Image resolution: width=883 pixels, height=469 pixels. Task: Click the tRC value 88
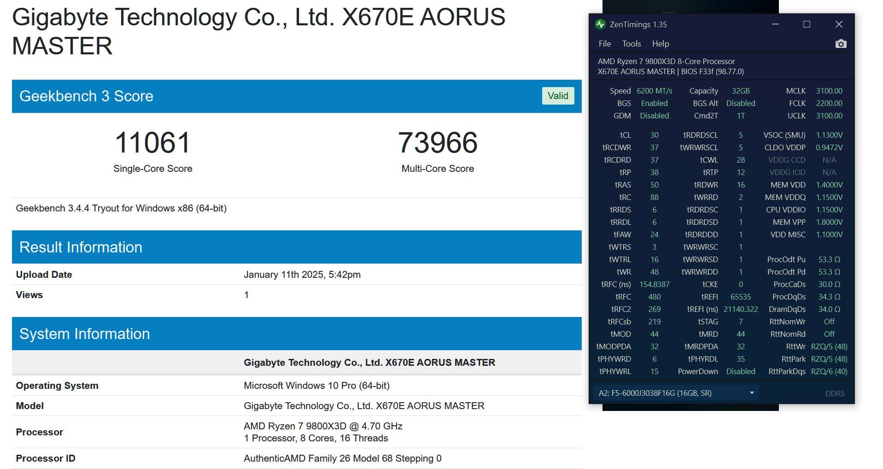[654, 197]
